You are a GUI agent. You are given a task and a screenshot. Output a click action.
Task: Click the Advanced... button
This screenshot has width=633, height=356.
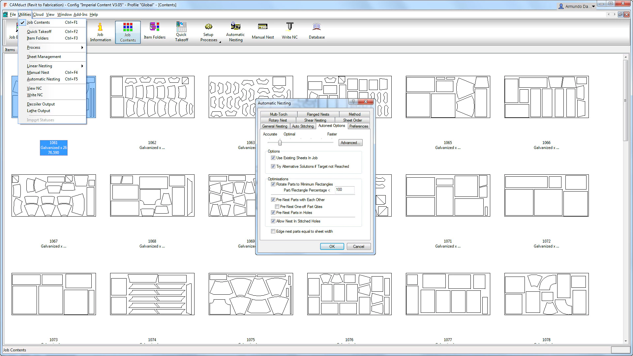point(350,143)
